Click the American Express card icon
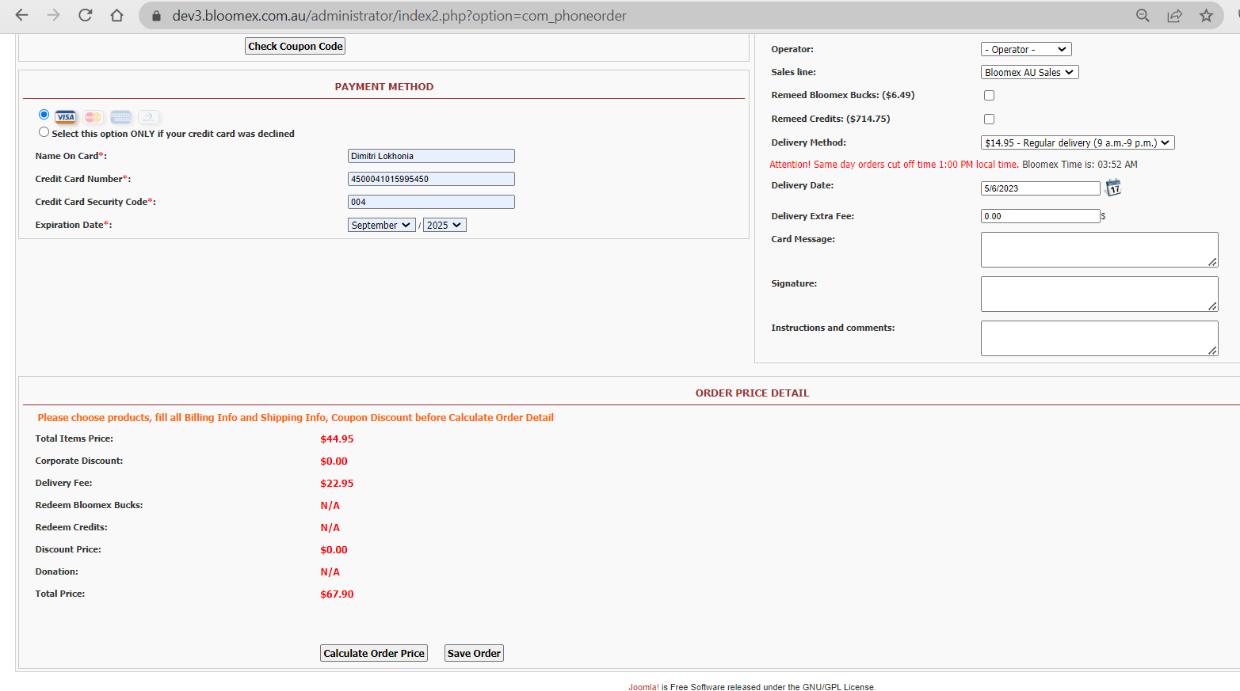This screenshot has width=1240, height=691. 121,116
